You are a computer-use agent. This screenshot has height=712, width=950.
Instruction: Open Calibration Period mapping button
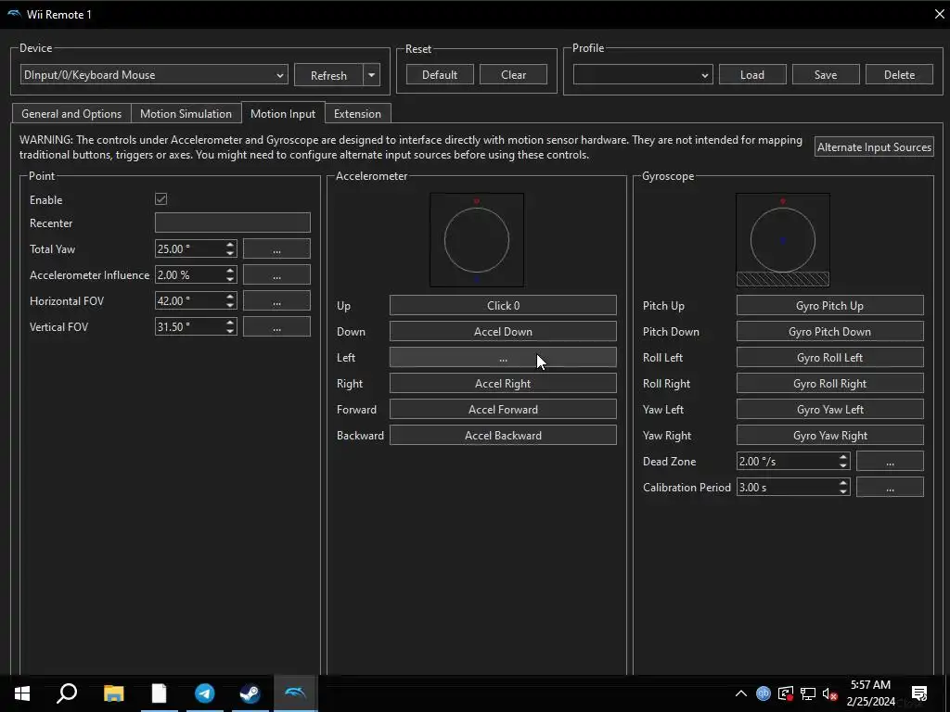click(x=890, y=488)
